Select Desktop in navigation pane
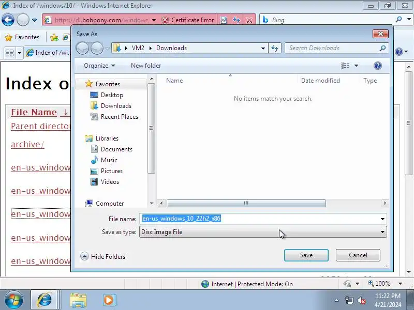This screenshot has height=310, width=414. [x=112, y=95]
